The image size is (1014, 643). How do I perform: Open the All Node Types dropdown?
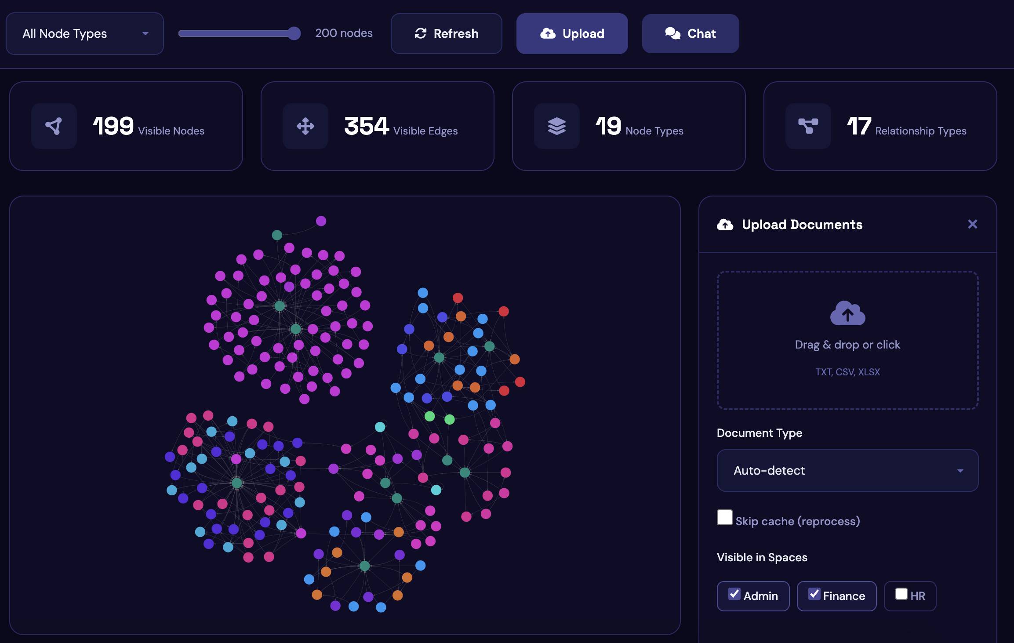coord(85,34)
